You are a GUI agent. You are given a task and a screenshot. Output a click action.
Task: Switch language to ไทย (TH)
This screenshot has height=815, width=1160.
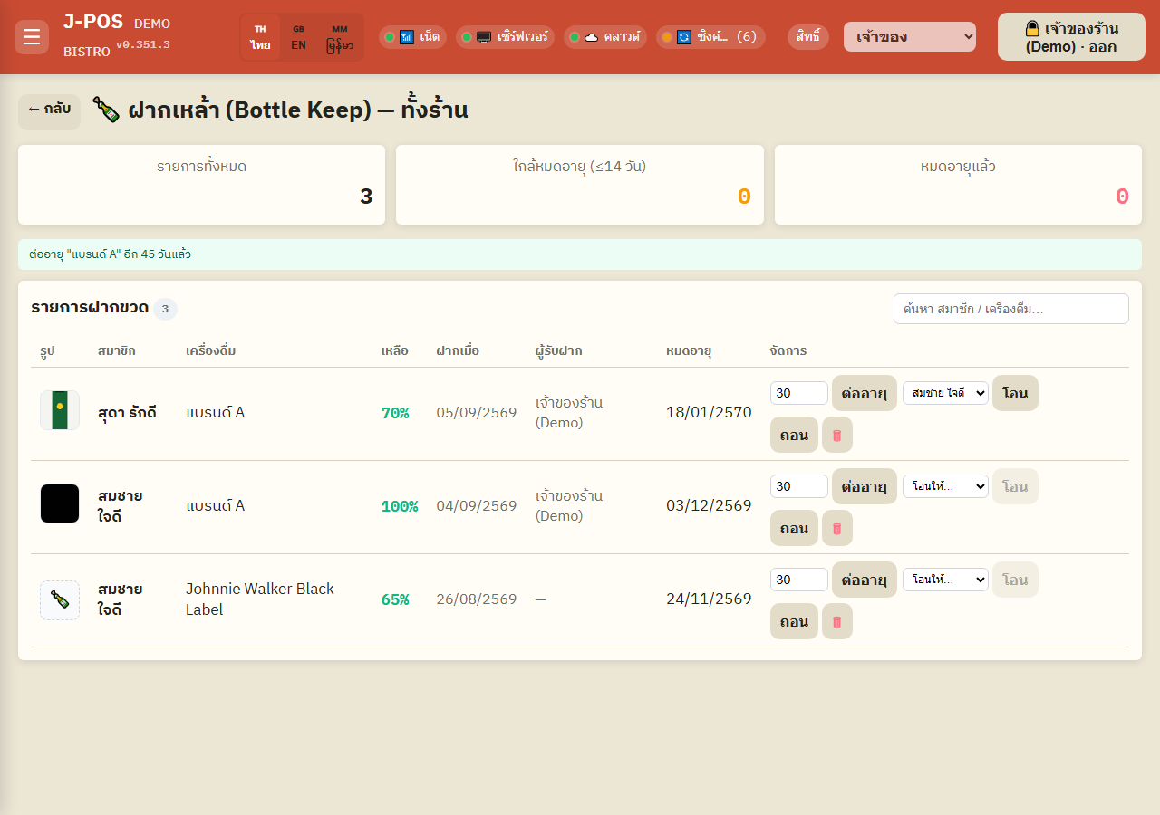point(261,37)
